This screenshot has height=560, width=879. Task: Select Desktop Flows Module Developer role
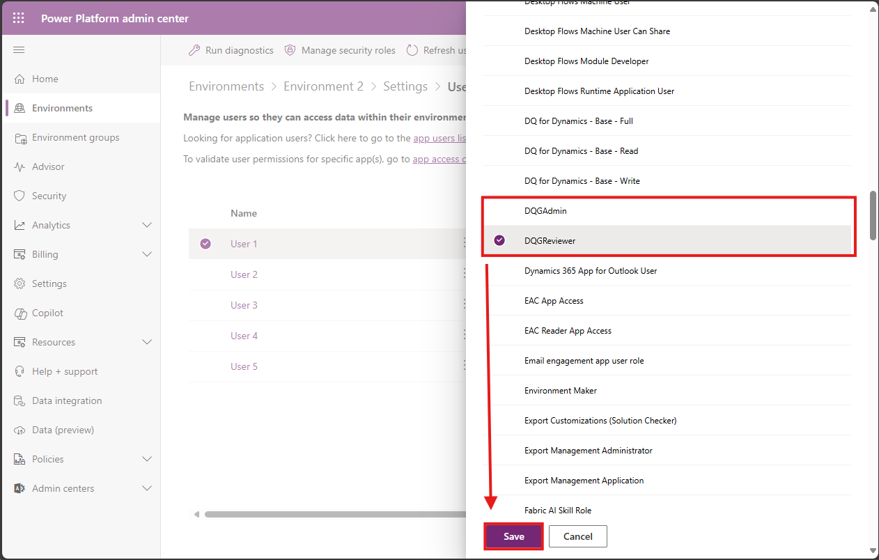click(x=667, y=61)
